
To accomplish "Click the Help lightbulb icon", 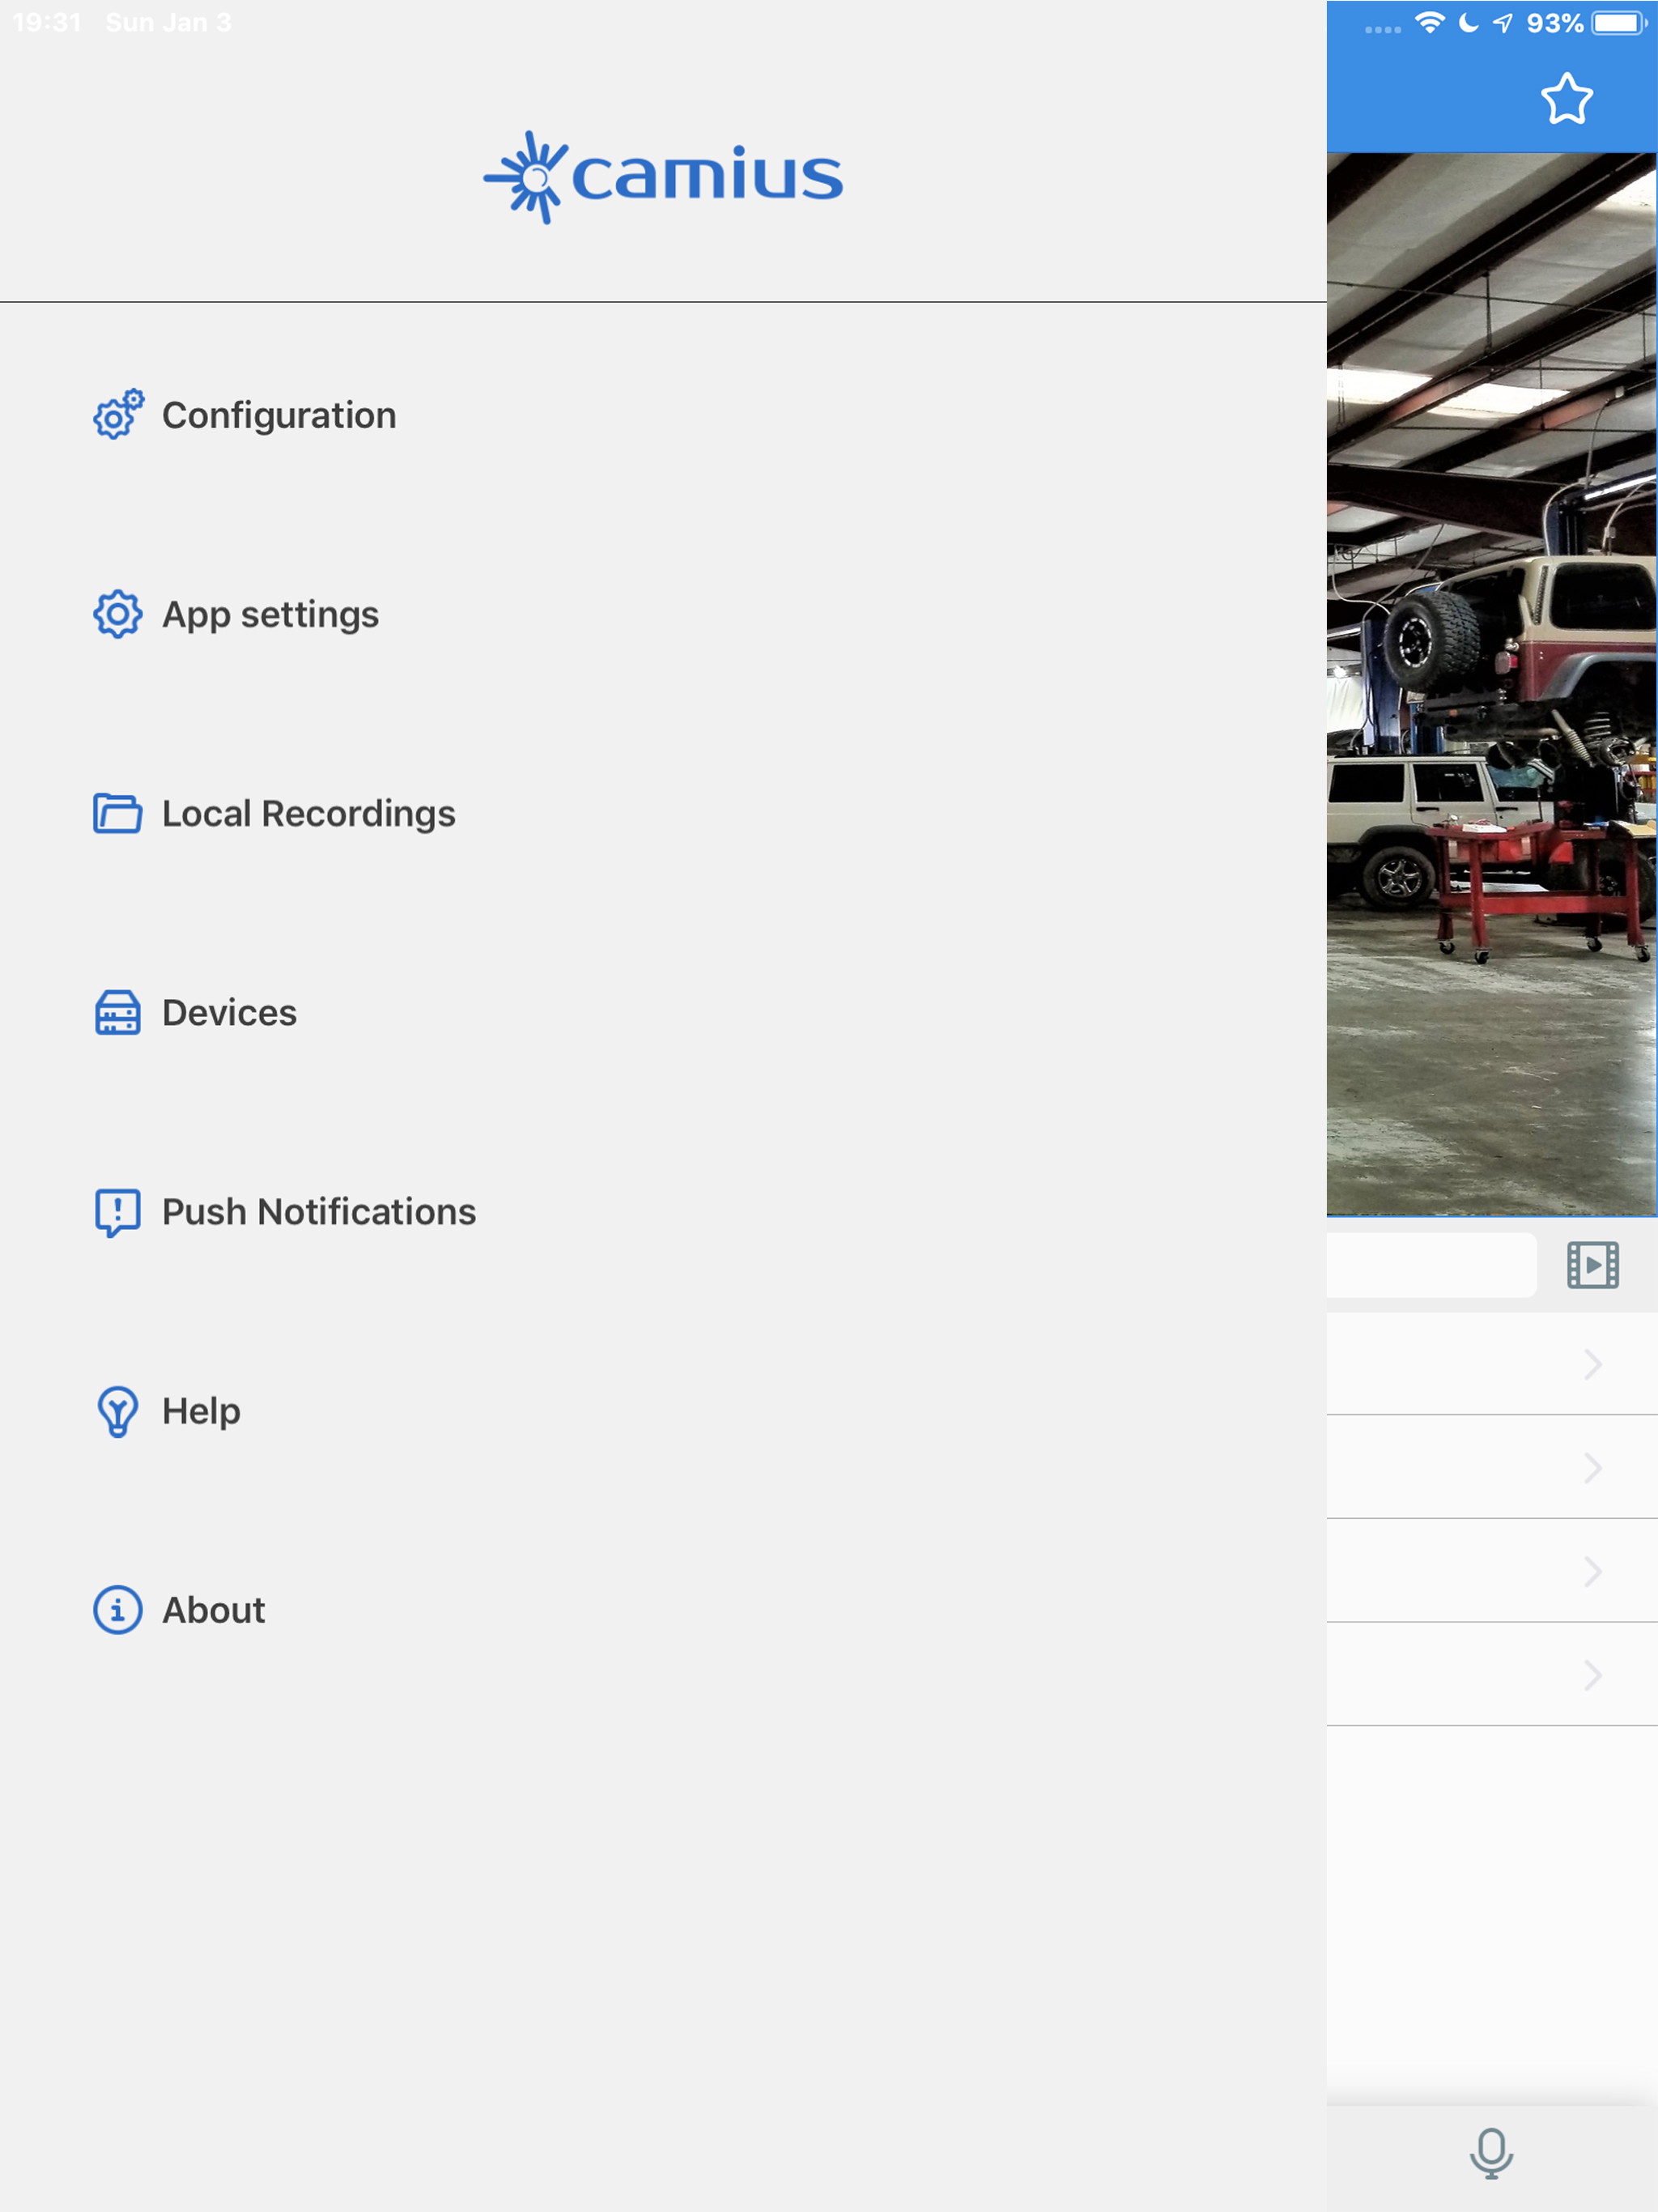I will (x=118, y=1411).
